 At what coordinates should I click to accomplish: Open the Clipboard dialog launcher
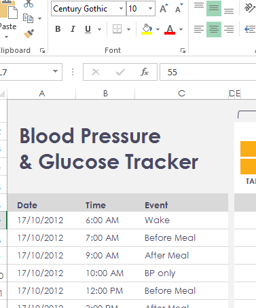pyautogui.click(x=42, y=50)
